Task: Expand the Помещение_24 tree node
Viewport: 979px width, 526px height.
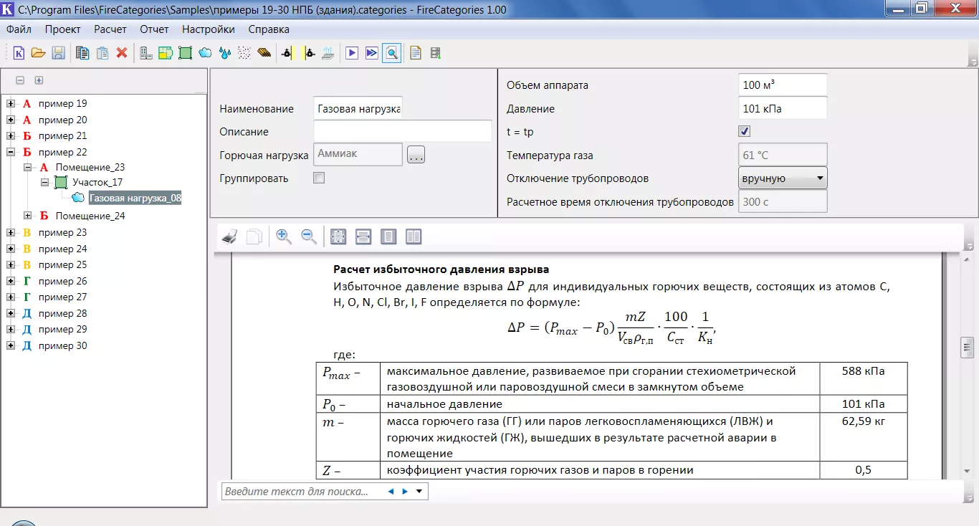Action: [x=28, y=216]
